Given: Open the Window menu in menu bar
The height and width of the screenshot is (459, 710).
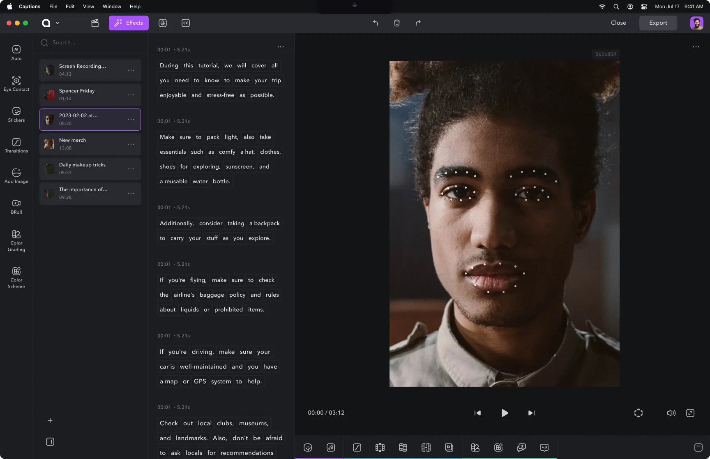Looking at the screenshot, I should click(111, 7).
